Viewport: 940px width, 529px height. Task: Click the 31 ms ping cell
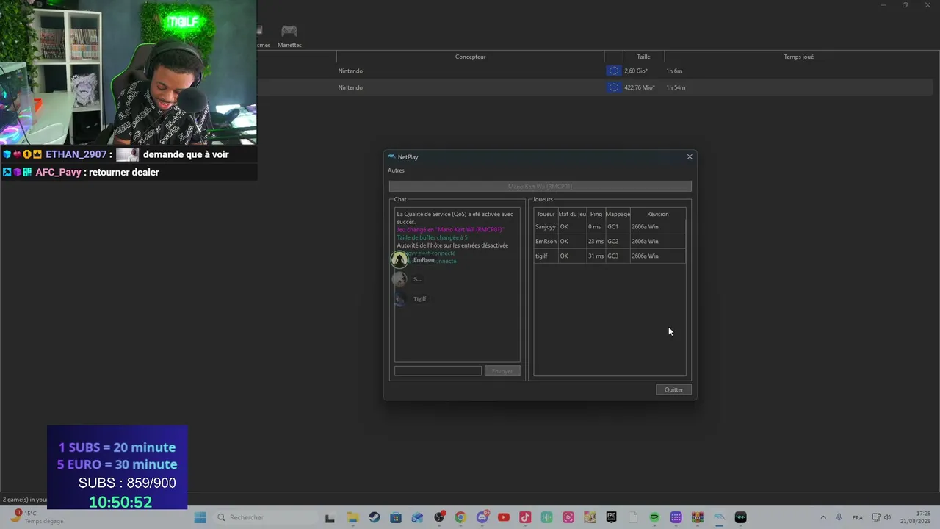coord(596,256)
